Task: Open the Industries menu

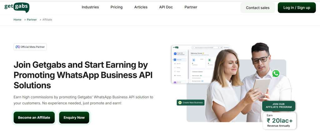Action: click(90, 7)
